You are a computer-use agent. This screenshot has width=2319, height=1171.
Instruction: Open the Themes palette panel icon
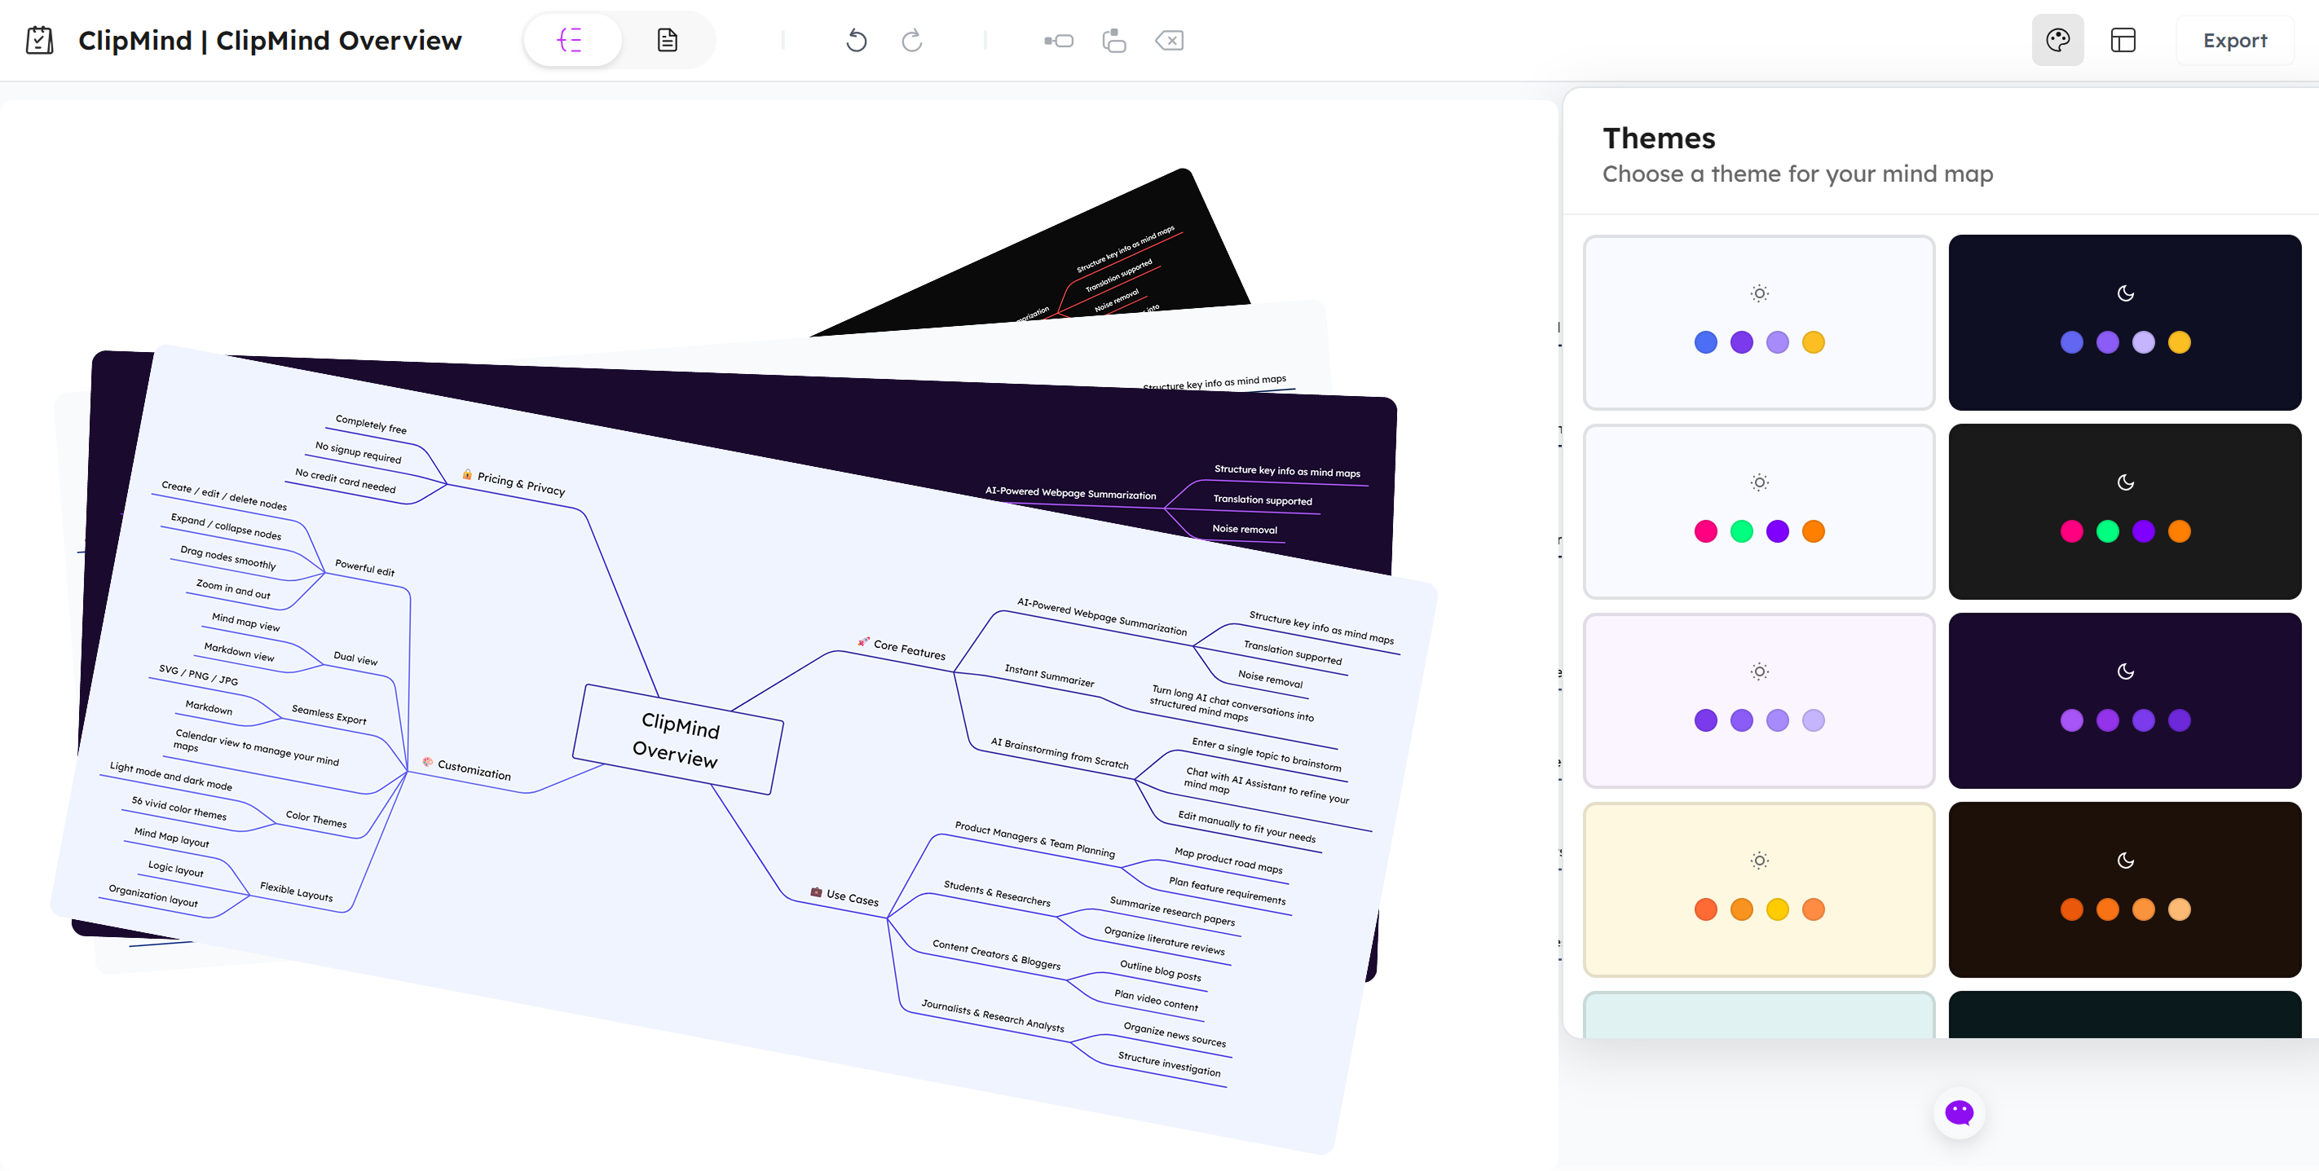coord(2059,40)
